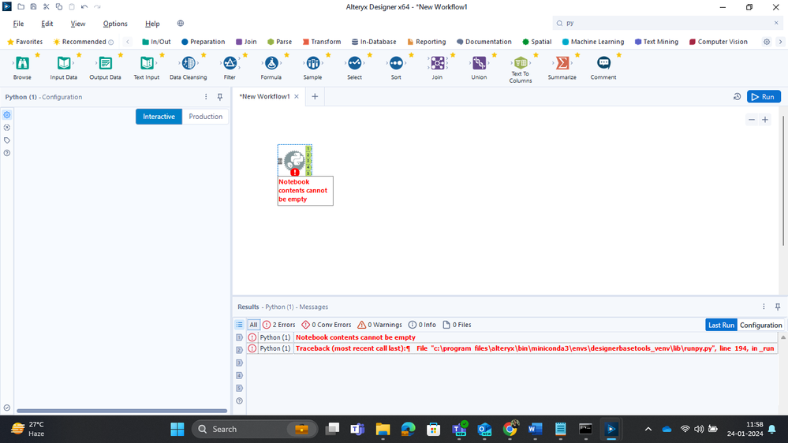
Task: Open the annotation tag sidebar icon
Action: pos(7,140)
